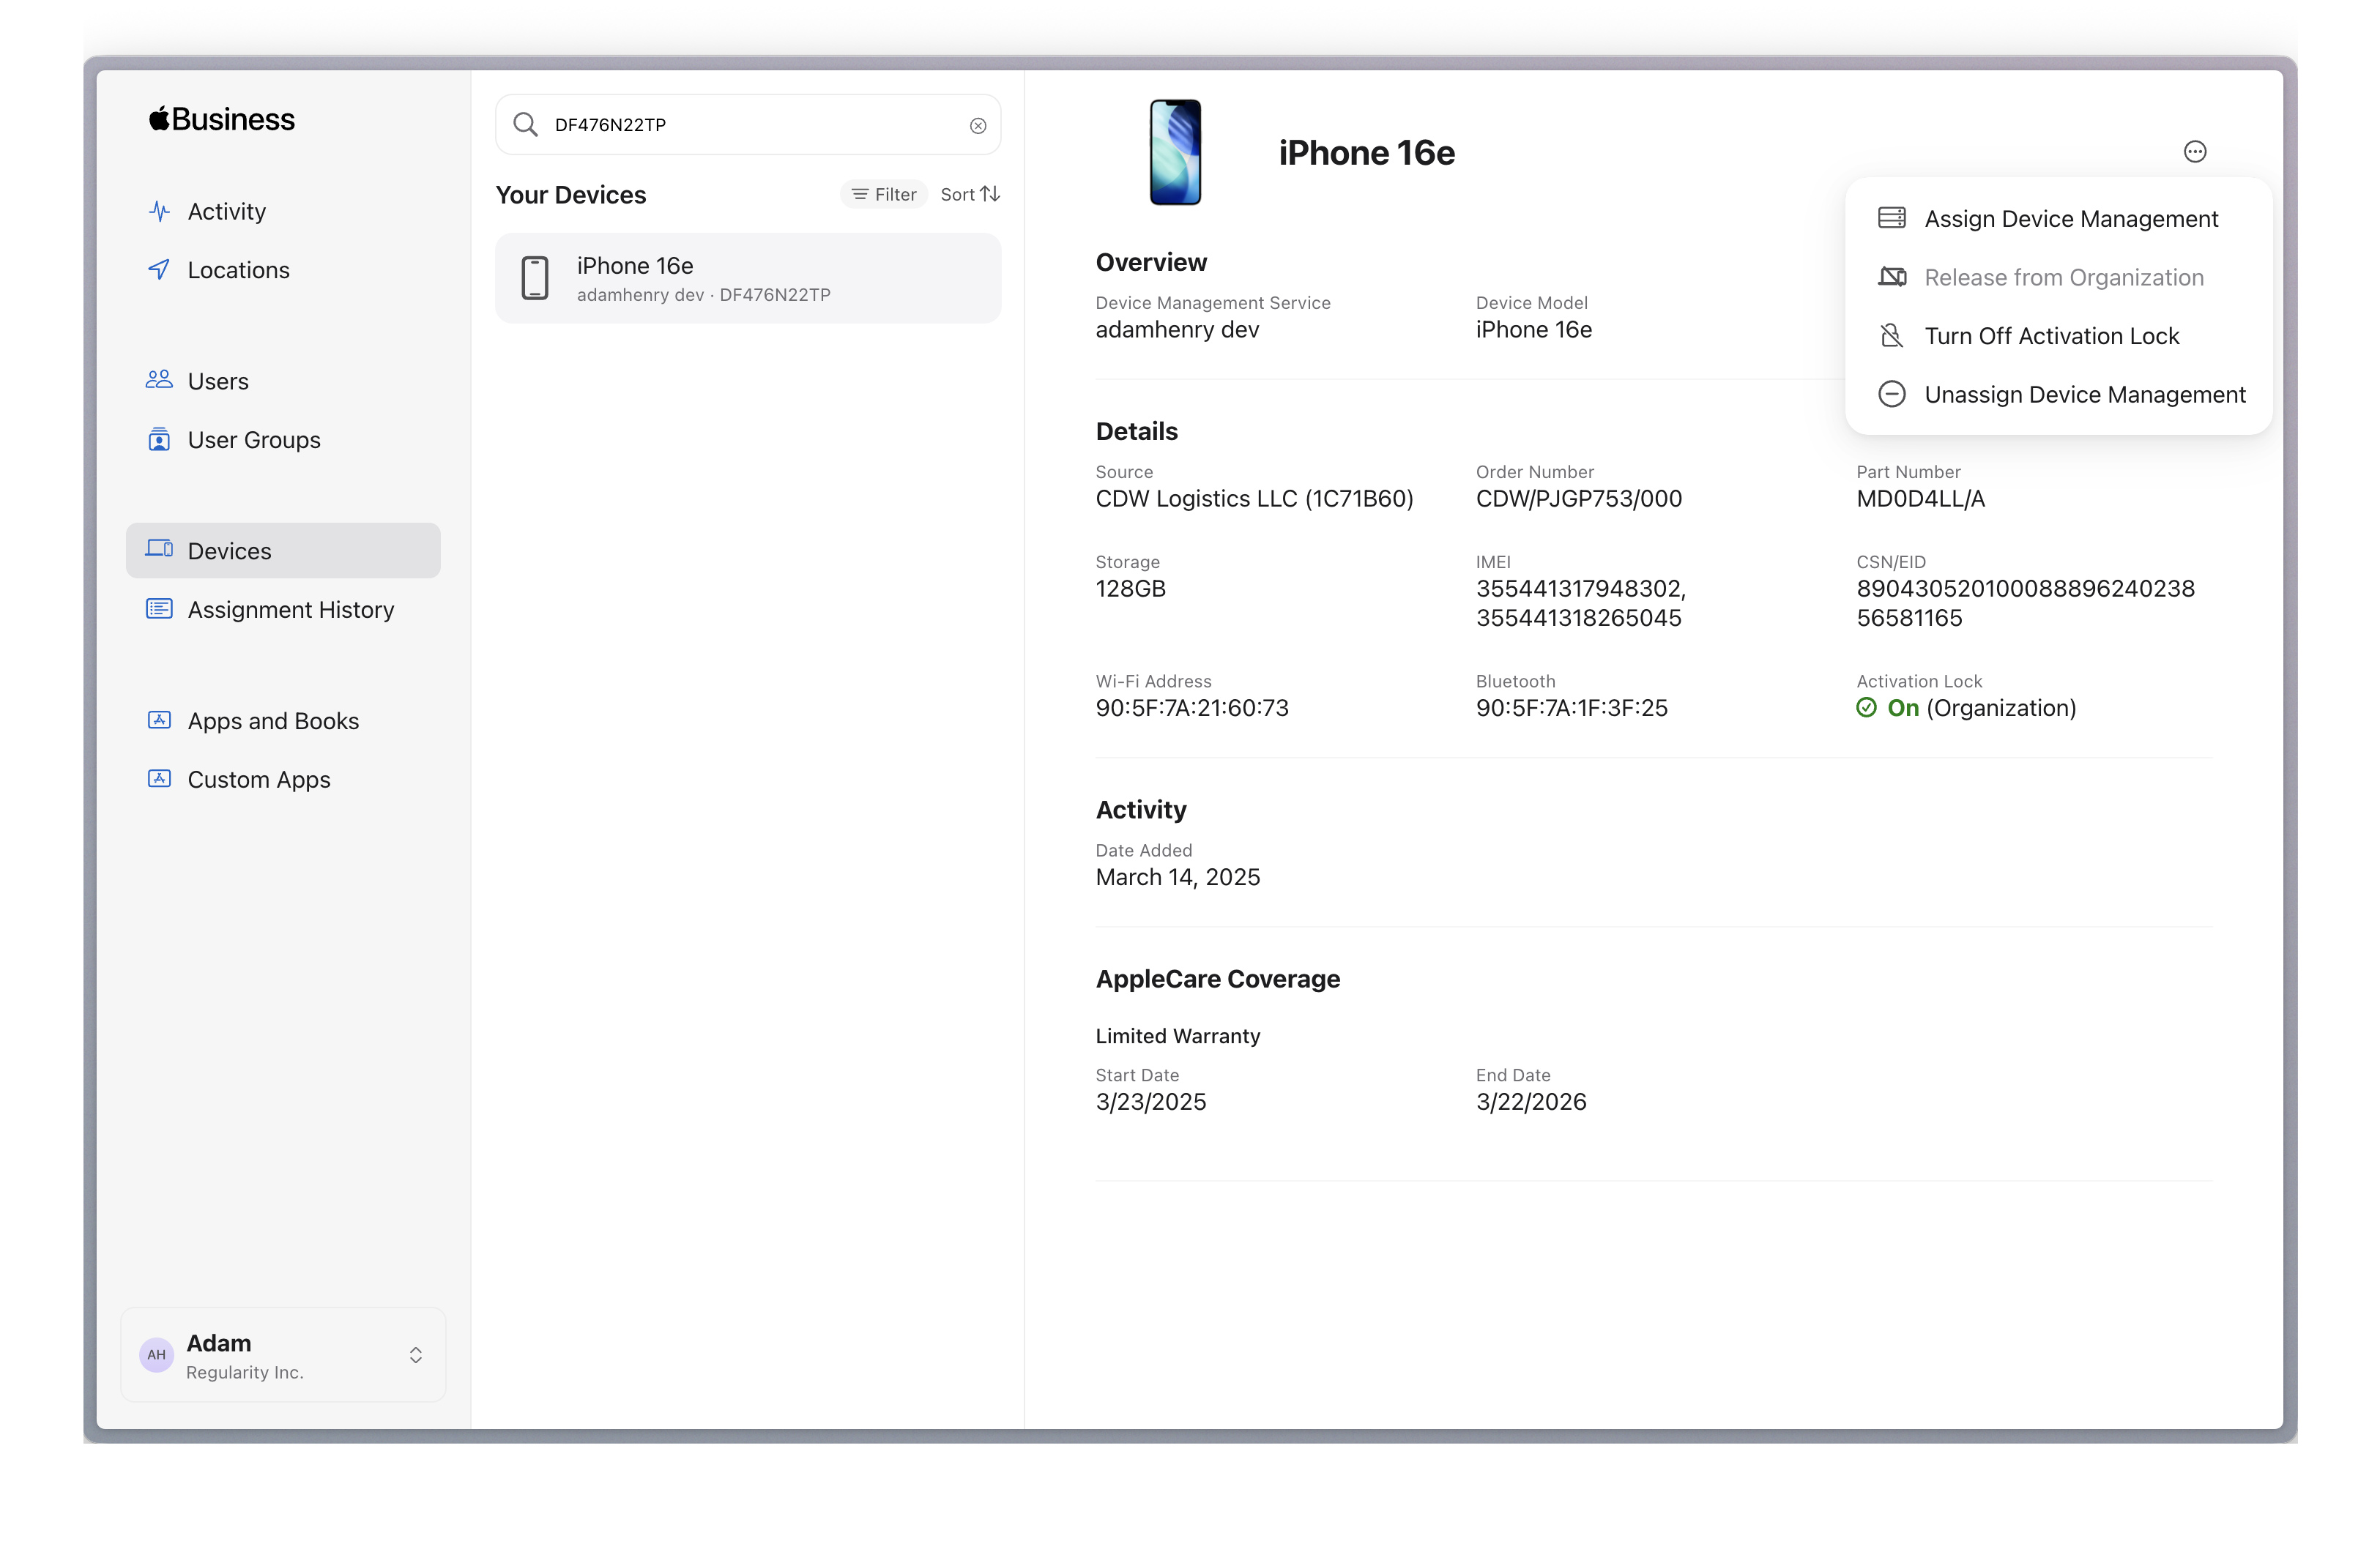This screenshot has width=2380, height=1552.
Task: Click Release from Organization entry
Action: [x=2063, y=277]
